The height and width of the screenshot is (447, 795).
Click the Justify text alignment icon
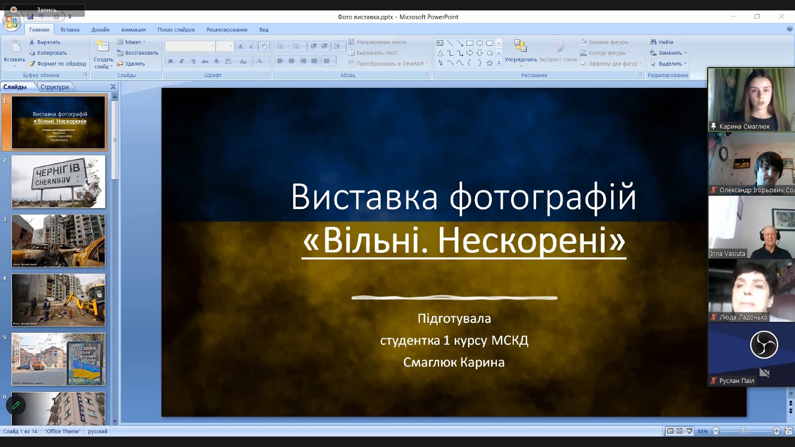314,61
